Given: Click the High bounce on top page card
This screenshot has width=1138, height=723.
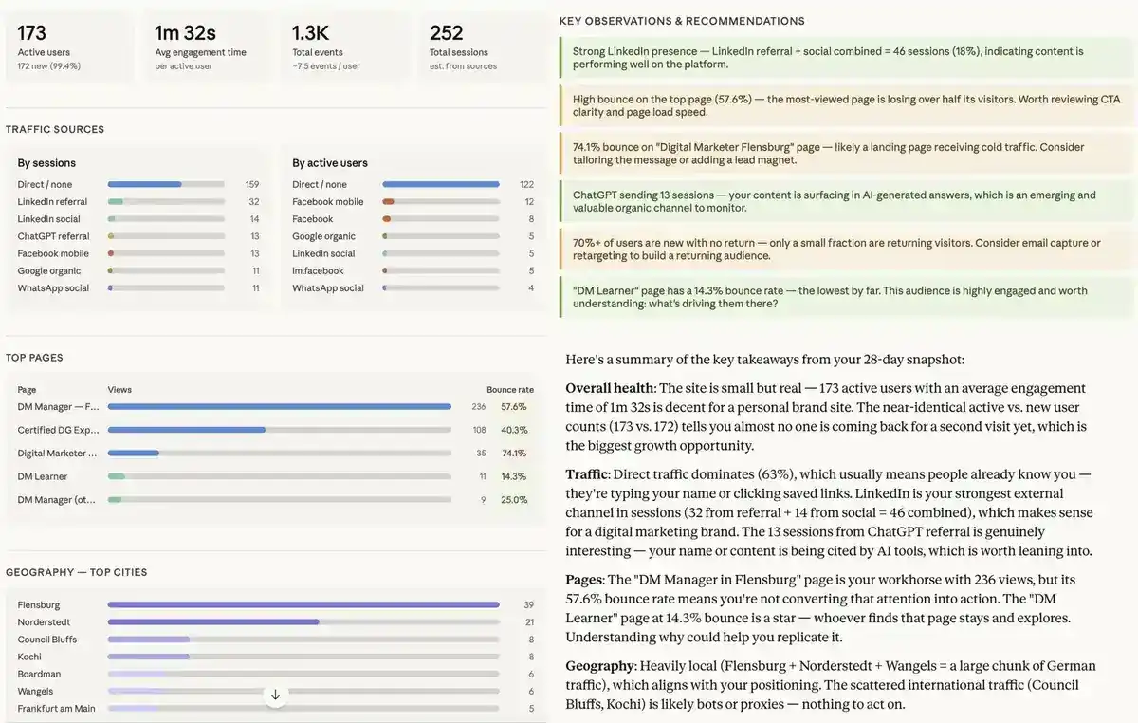Looking at the screenshot, I should [x=848, y=105].
